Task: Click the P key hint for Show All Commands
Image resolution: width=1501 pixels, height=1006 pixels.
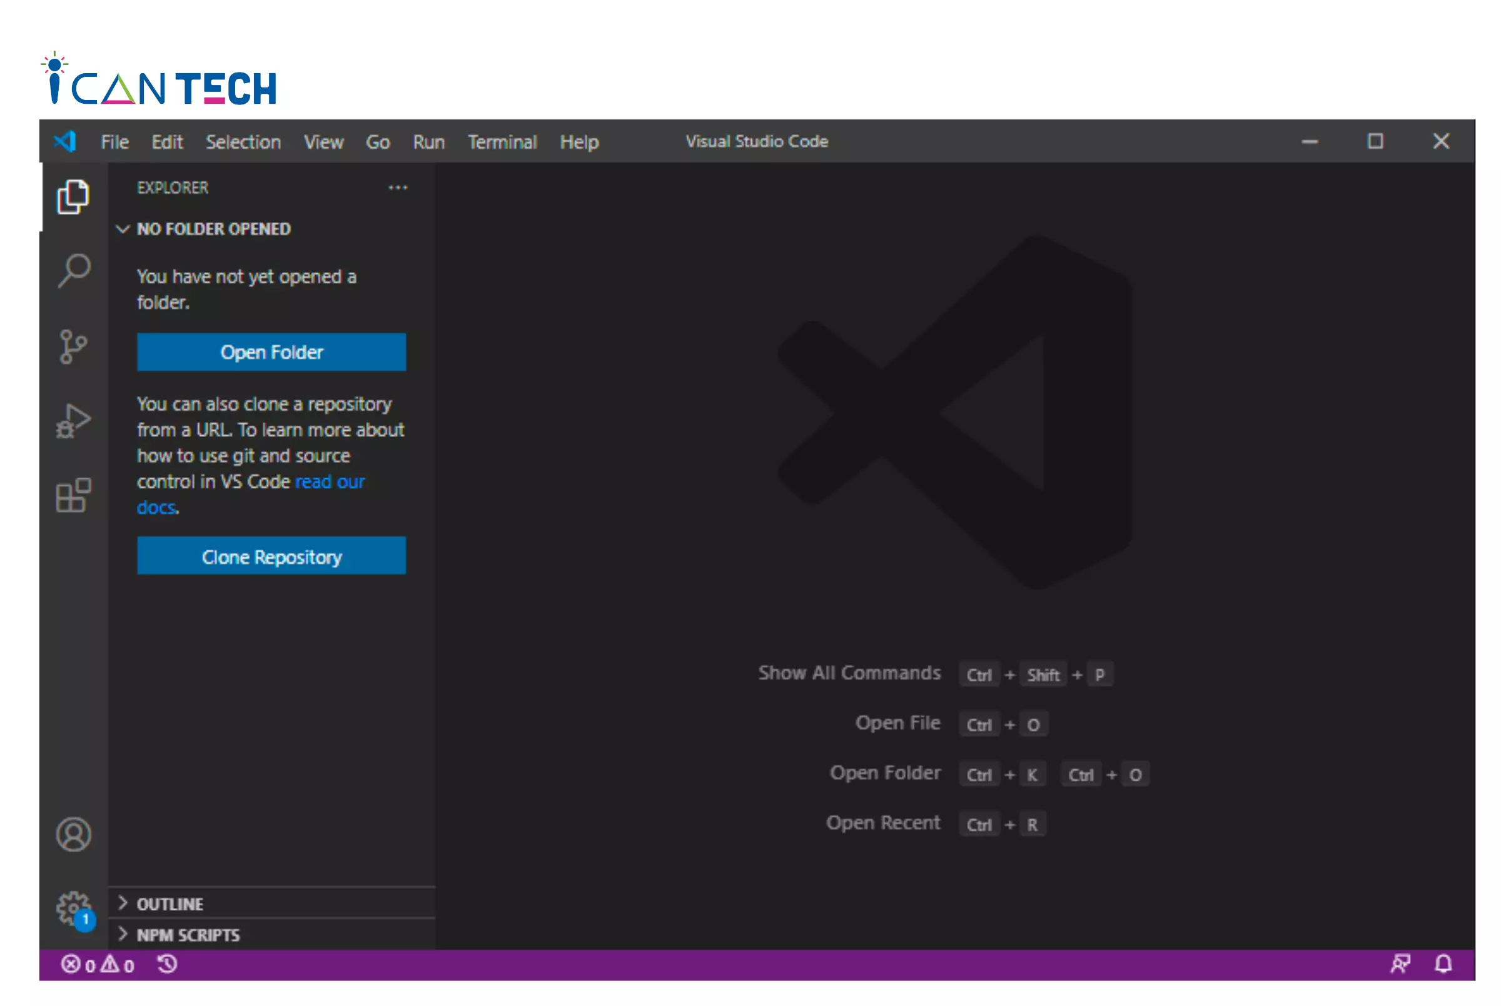Action: (1100, 675)
